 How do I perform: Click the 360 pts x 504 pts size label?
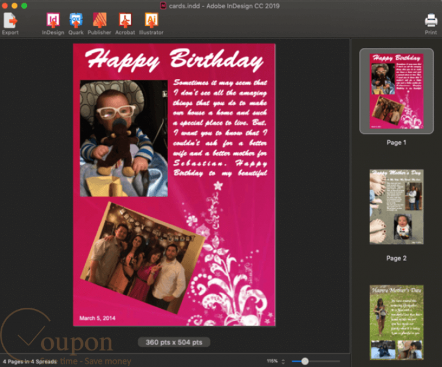[x=174, y=342]
